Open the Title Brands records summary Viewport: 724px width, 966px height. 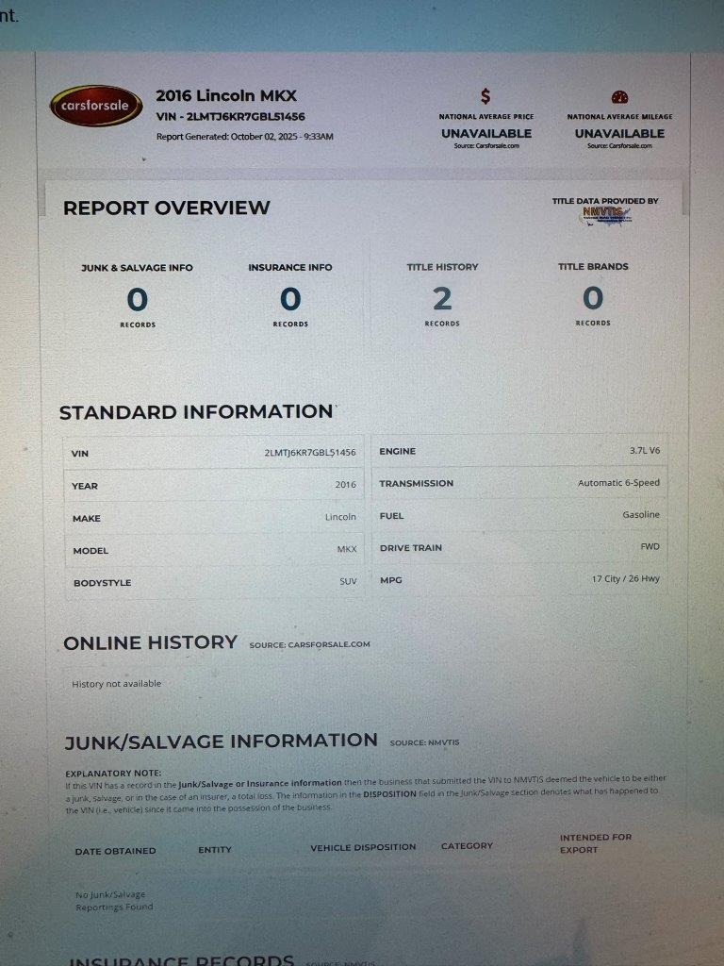593,294
